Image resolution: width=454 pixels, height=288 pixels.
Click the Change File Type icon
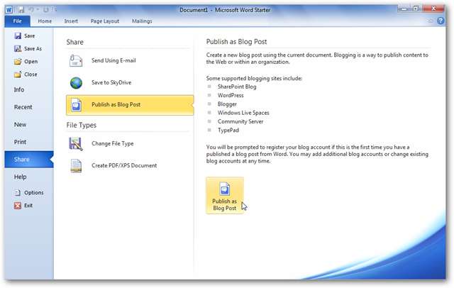[76, 143]
